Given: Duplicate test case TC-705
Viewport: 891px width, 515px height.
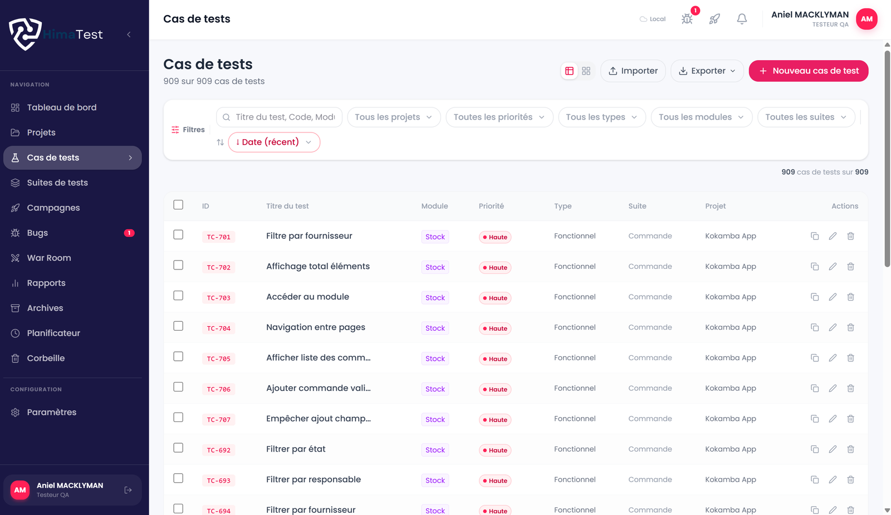Looking at the screenshot, I should tap(815, 358).
